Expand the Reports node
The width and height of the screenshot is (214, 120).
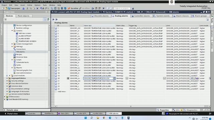(x=12, y=68)
